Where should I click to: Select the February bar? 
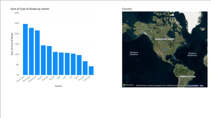pos(91,71)
